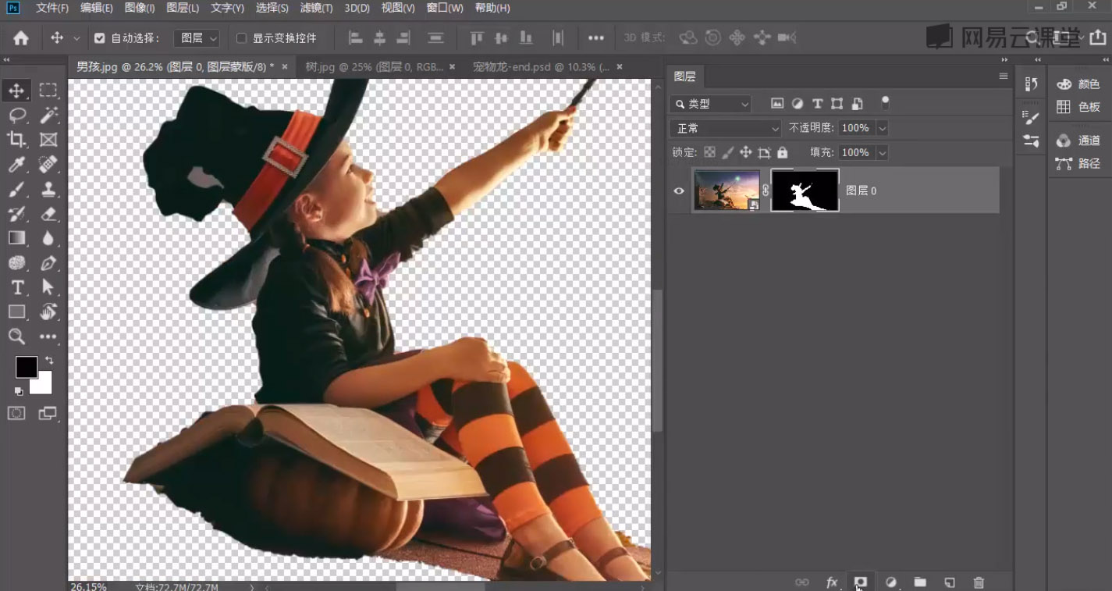Open the 滤镜(T) menu
Screen dimensions: 1112x591
pyautogui.click(x=316, y=8)
